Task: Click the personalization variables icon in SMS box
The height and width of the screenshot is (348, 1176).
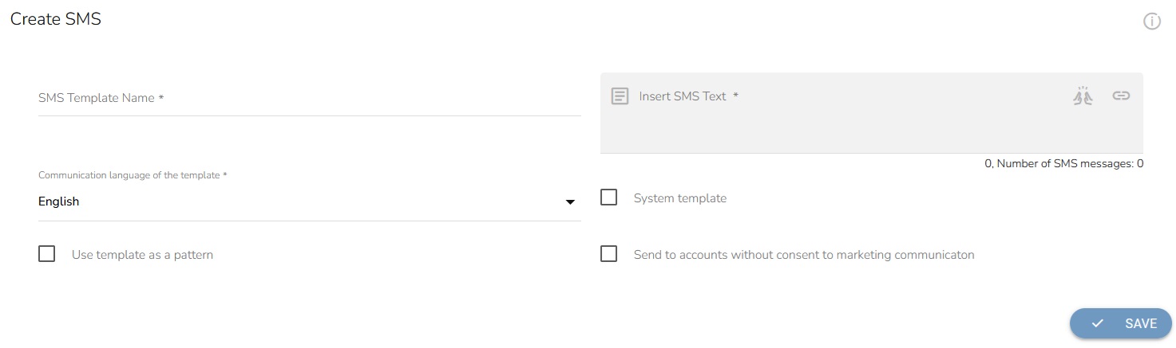Action: coord(1083,96)
